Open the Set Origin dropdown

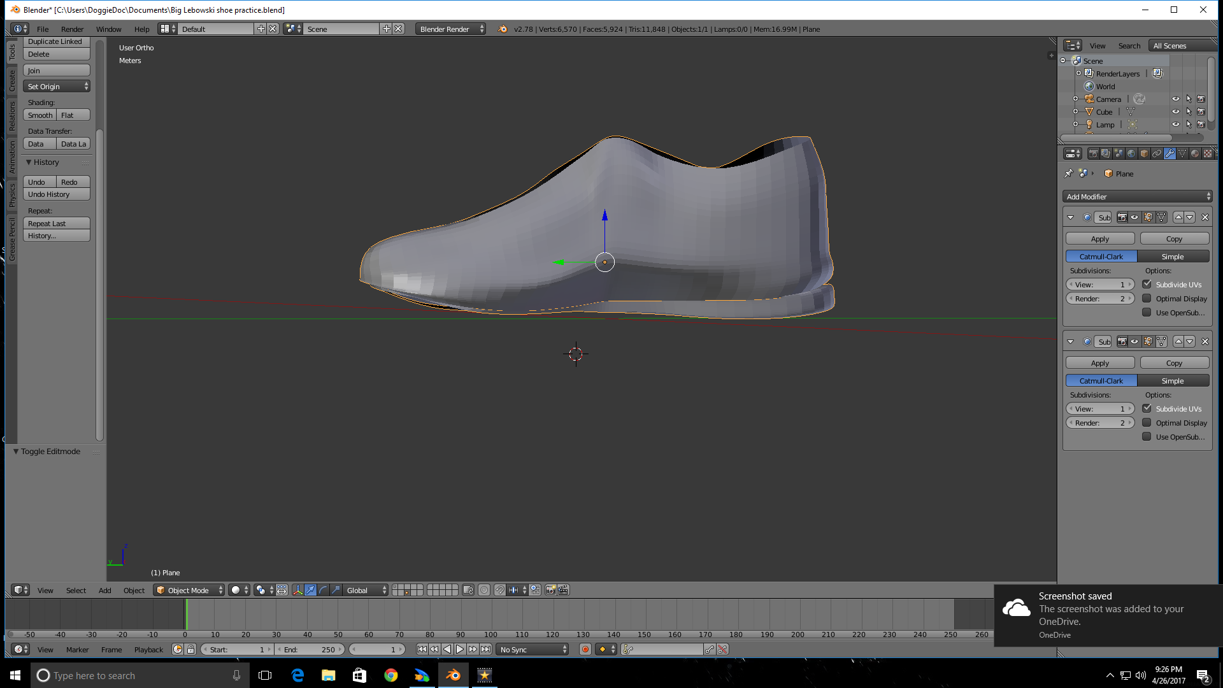pyautogui.click(x=57, y=87)
